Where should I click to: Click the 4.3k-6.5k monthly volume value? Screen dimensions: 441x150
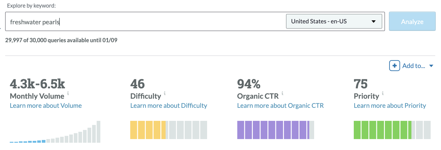click(38, 84)
